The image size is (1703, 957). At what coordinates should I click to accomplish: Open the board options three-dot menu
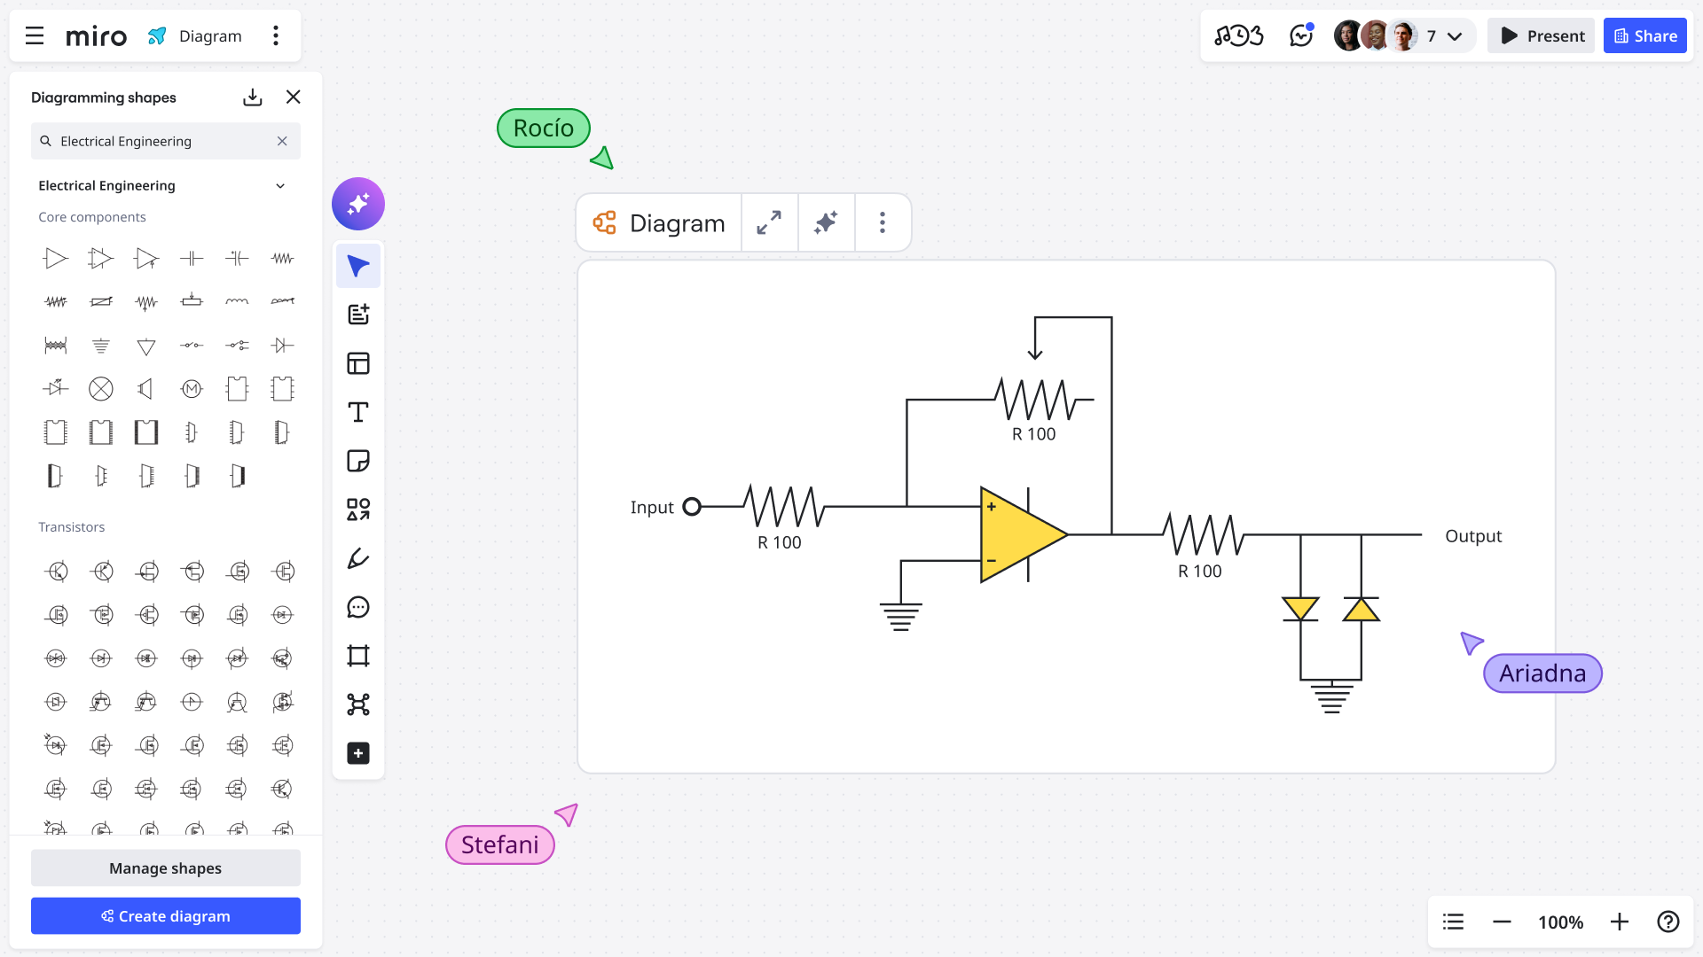276,36
